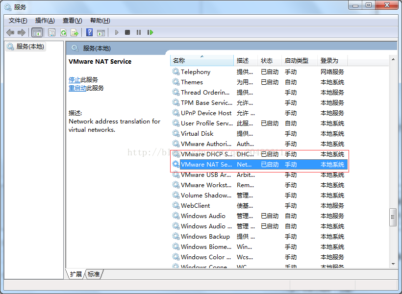Select 服务(本地) in the left tree

click(x=25, y=47)
